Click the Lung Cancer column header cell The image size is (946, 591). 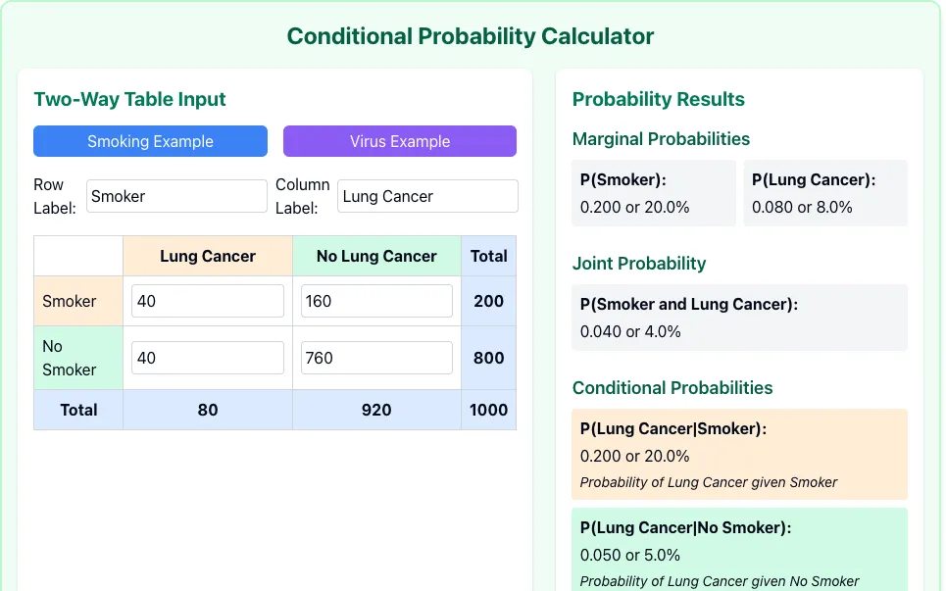click(x=208, y=257)
